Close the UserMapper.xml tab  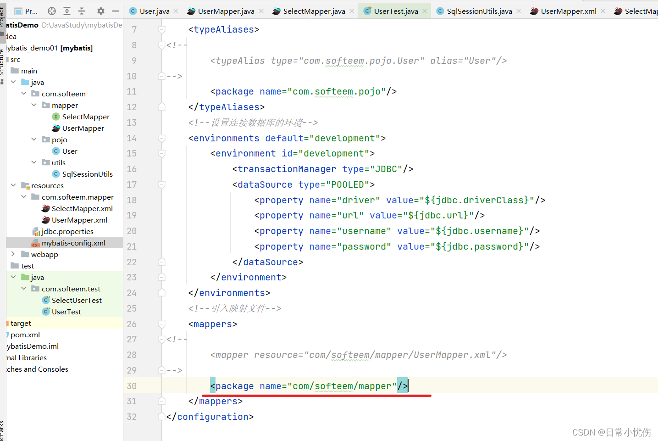(603, 11)
